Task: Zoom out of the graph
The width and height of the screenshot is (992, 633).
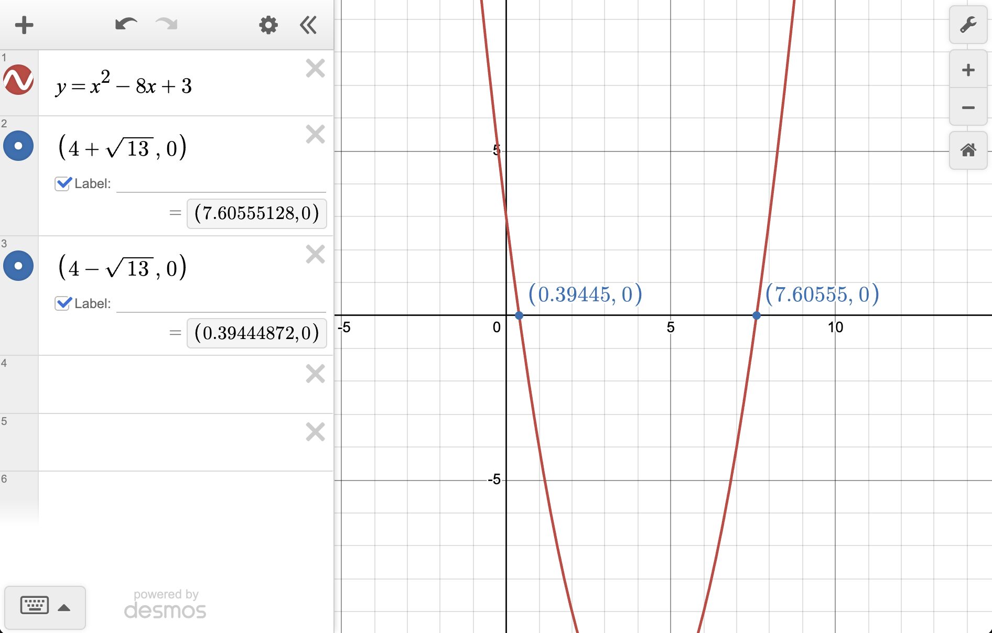Action: click(x=968, y=107)
